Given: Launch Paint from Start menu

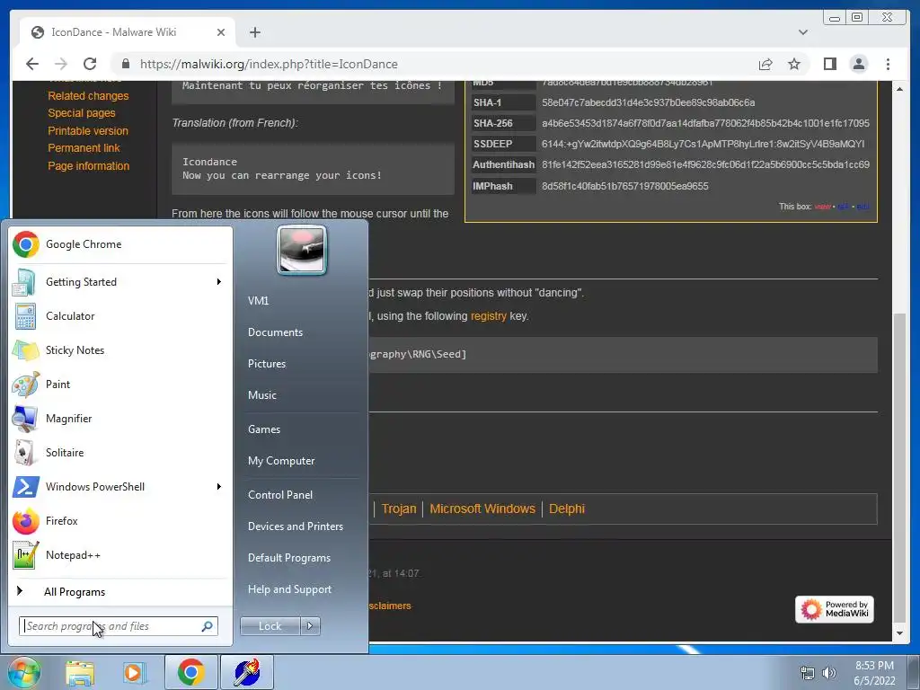Looking at the screenshot, I should [119, 385].
